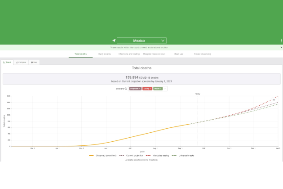The width and height of the screenshot is (283, 189).
Task: Switch to the Daily deaths tab
Action: click(x=105, y=54)
